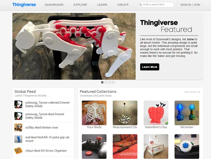Screen dimensions: 211x159
Task: Select the fourth carousel slide dot
Action: (113, 82)
